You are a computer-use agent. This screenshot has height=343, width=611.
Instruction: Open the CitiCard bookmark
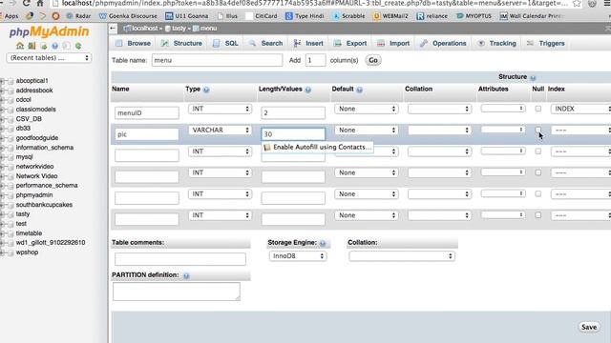click(x=262, y=16)
